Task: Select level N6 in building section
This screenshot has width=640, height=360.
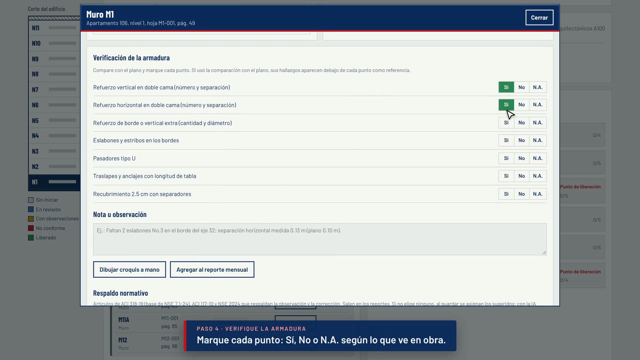Action: [54, 105]
